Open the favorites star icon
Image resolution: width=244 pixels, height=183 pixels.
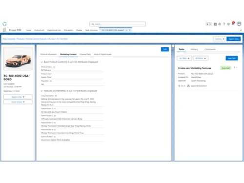(207, 24)
